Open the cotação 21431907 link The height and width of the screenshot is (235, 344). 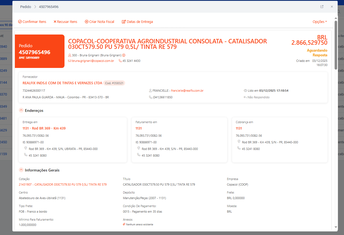(x=63, y=184)
